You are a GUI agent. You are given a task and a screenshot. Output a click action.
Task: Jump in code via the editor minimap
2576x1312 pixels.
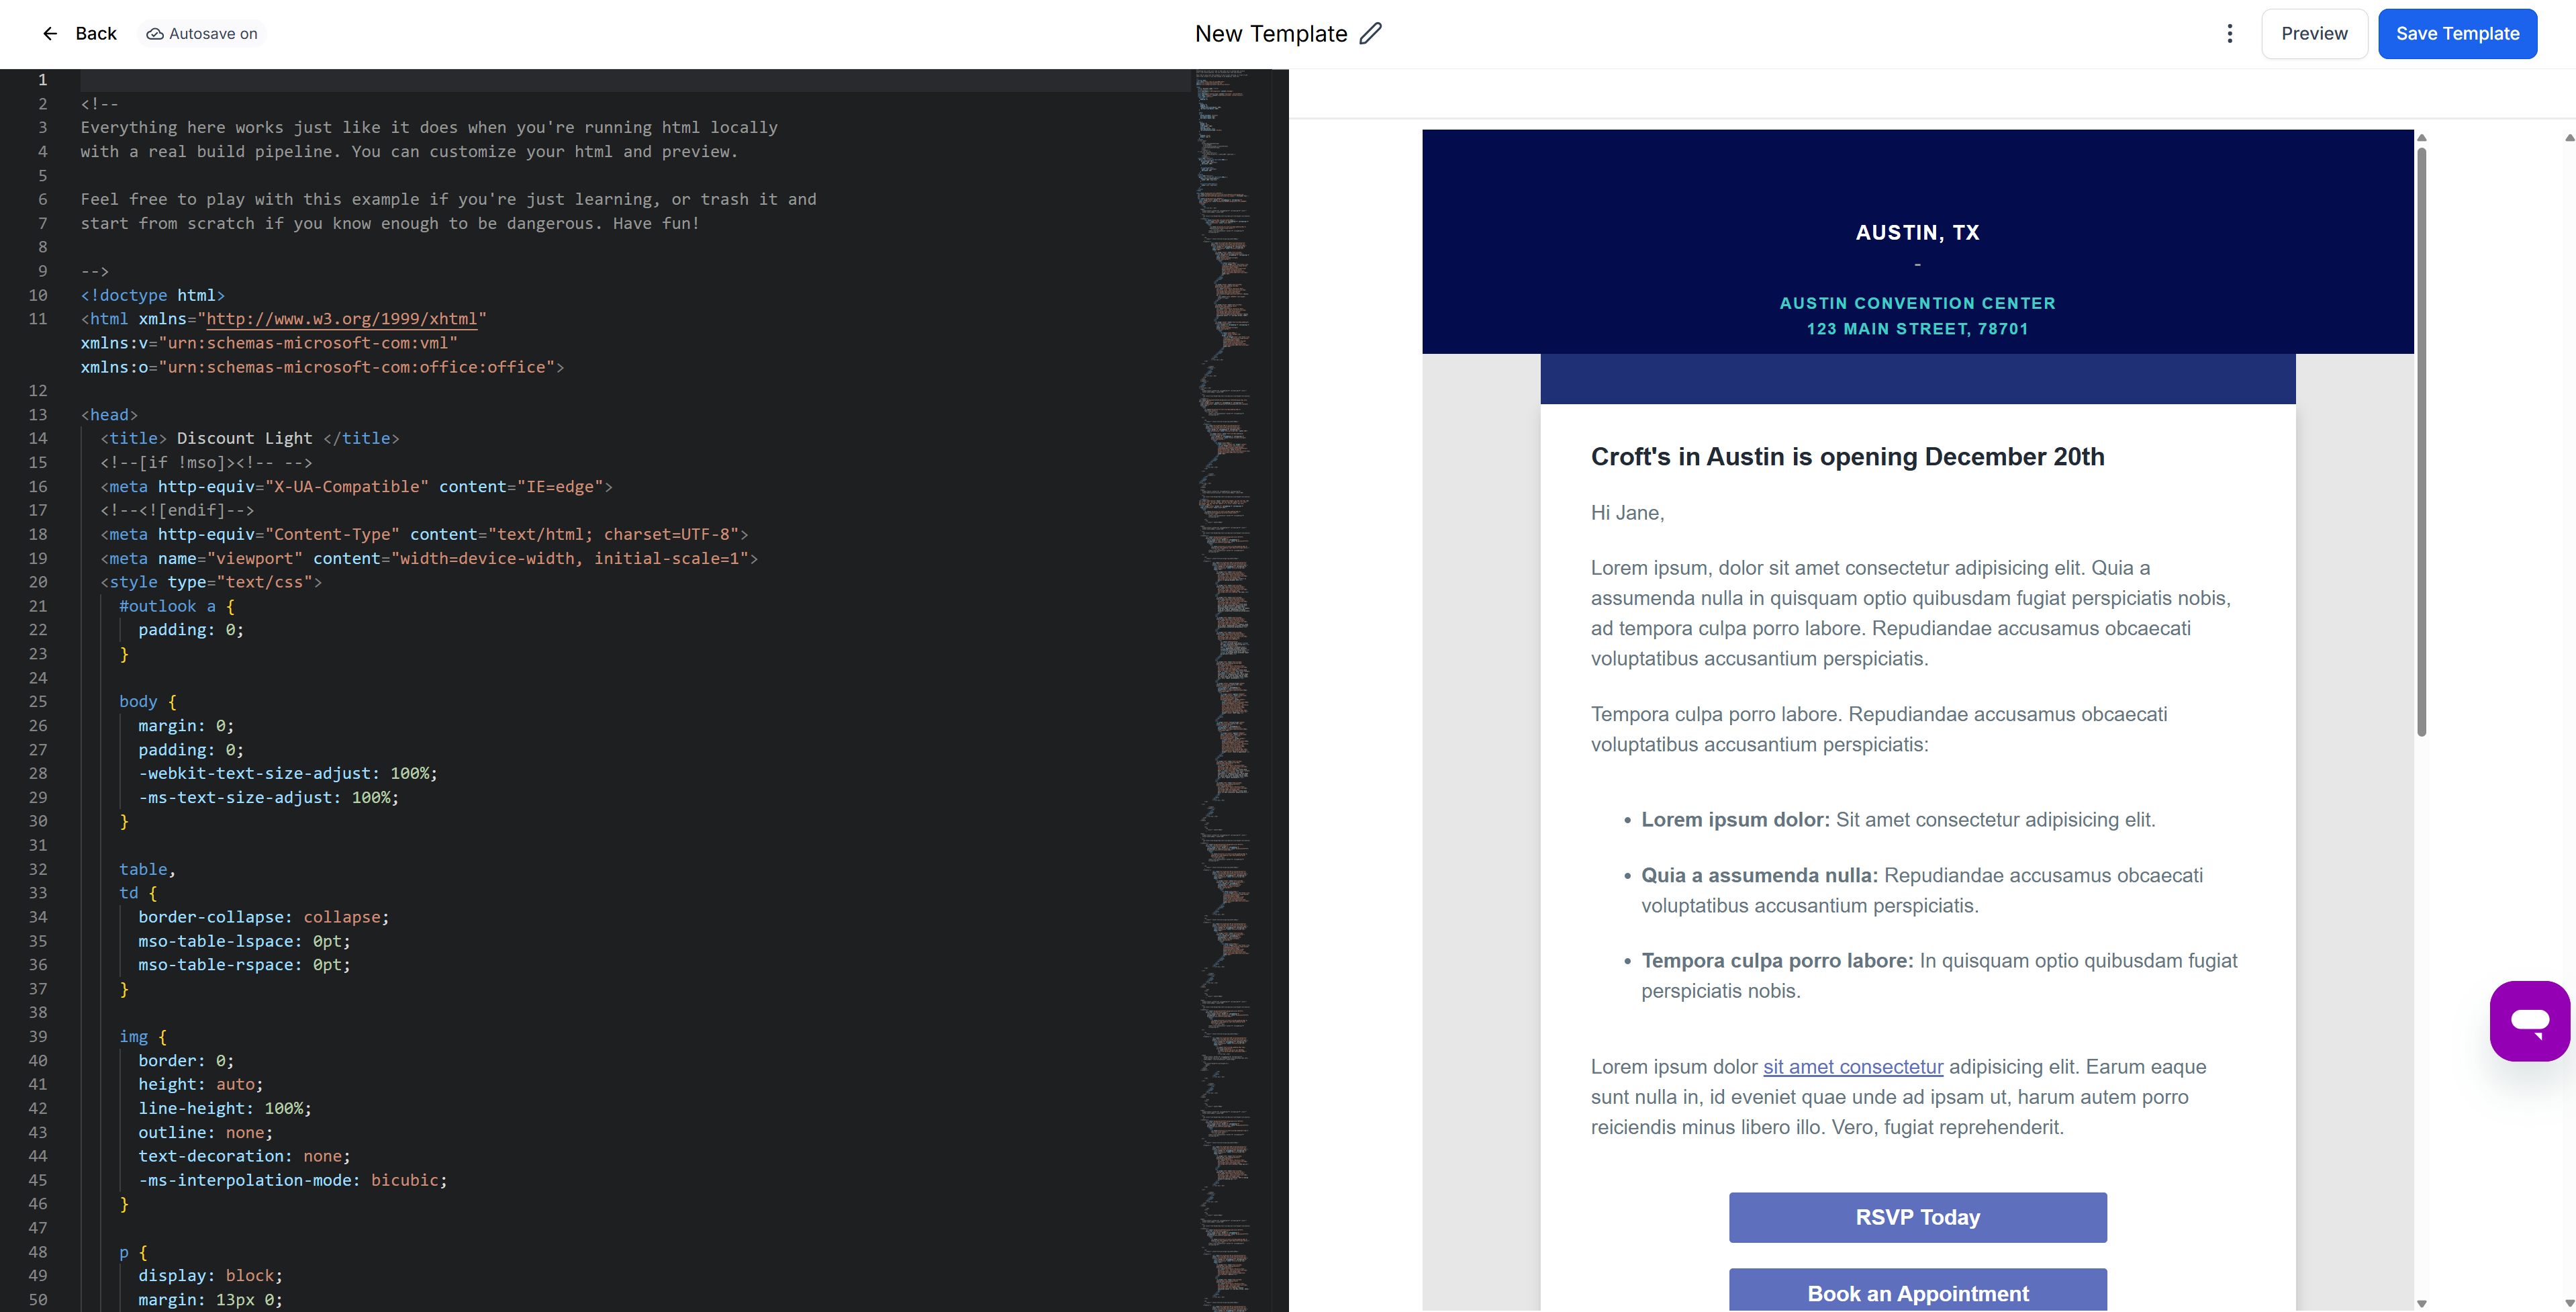[1225, 600]
